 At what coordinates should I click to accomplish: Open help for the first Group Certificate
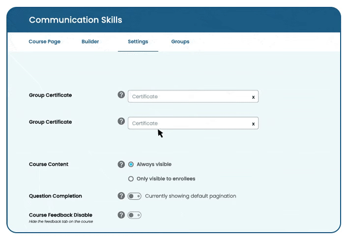click(121, 94)
